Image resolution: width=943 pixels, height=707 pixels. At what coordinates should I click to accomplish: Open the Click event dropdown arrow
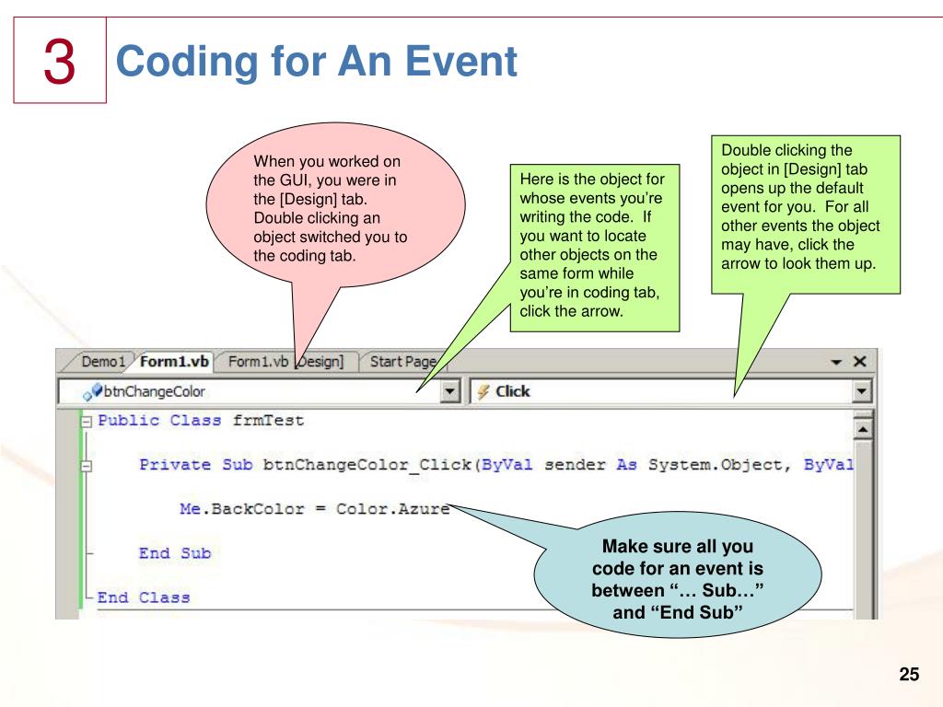861,391
